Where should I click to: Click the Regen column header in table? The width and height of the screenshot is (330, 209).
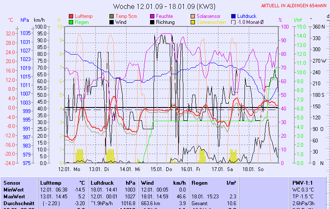[x=200, y=183]
